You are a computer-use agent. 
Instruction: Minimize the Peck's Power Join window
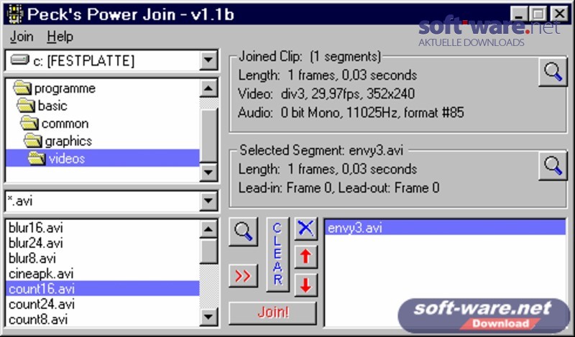click(x=518, y=14)
